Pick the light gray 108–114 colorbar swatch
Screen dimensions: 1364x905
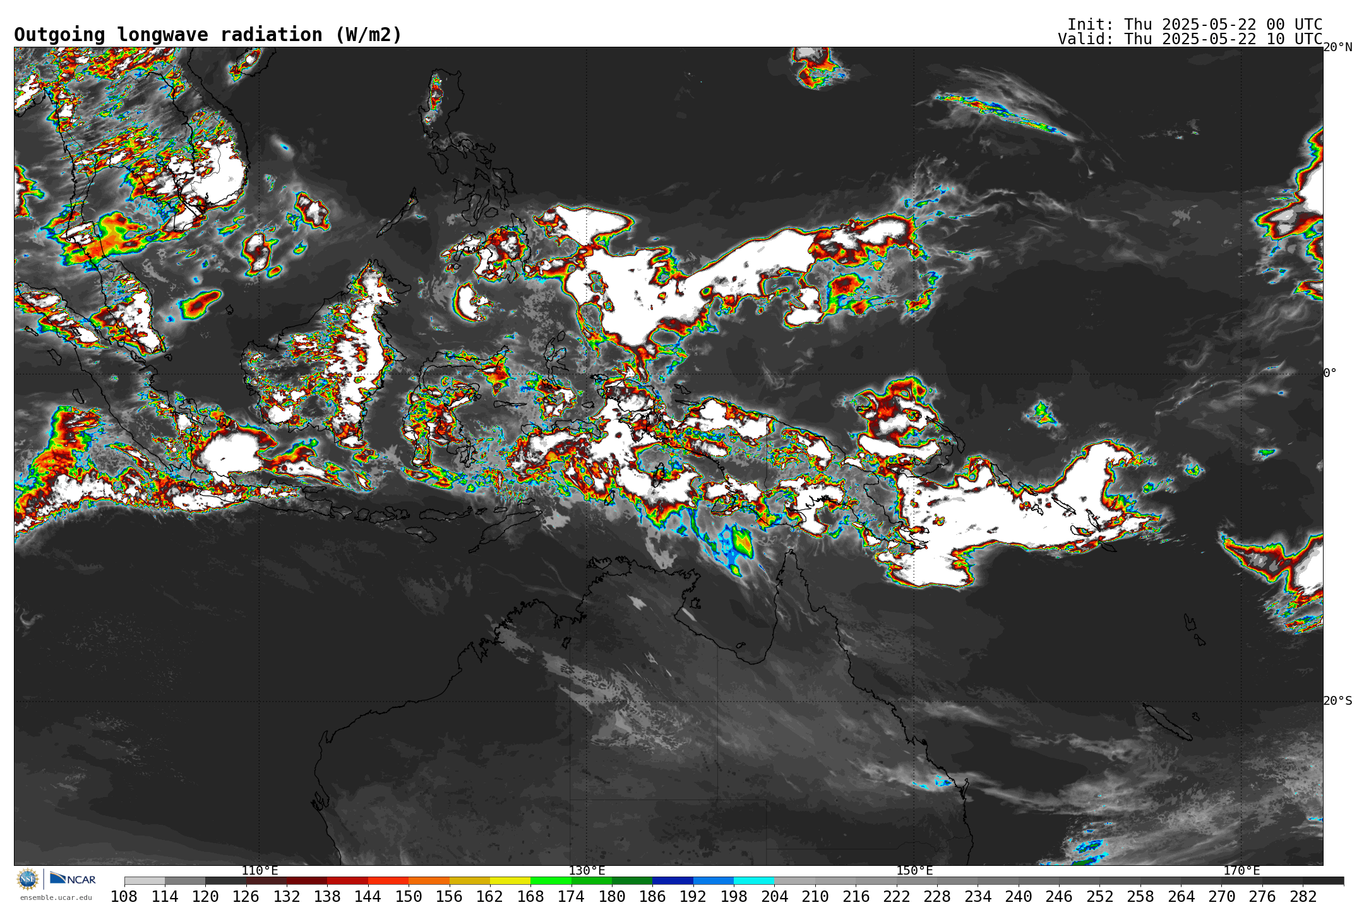click(145, 881)
